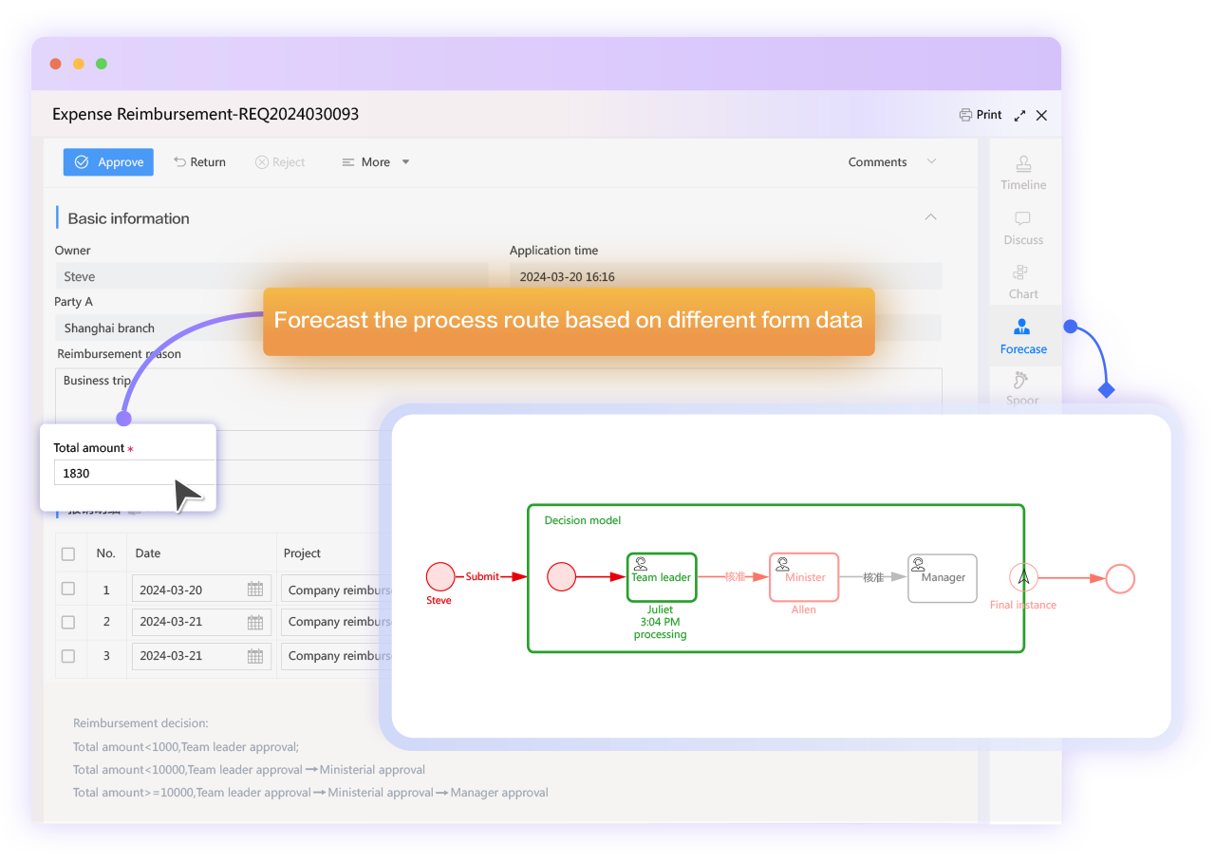
Task: Click the Return button
Action: coord(198,161)
